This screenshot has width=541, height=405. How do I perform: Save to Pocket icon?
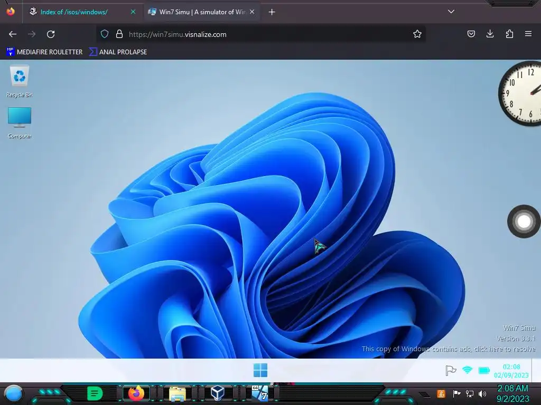click(471, 34)
